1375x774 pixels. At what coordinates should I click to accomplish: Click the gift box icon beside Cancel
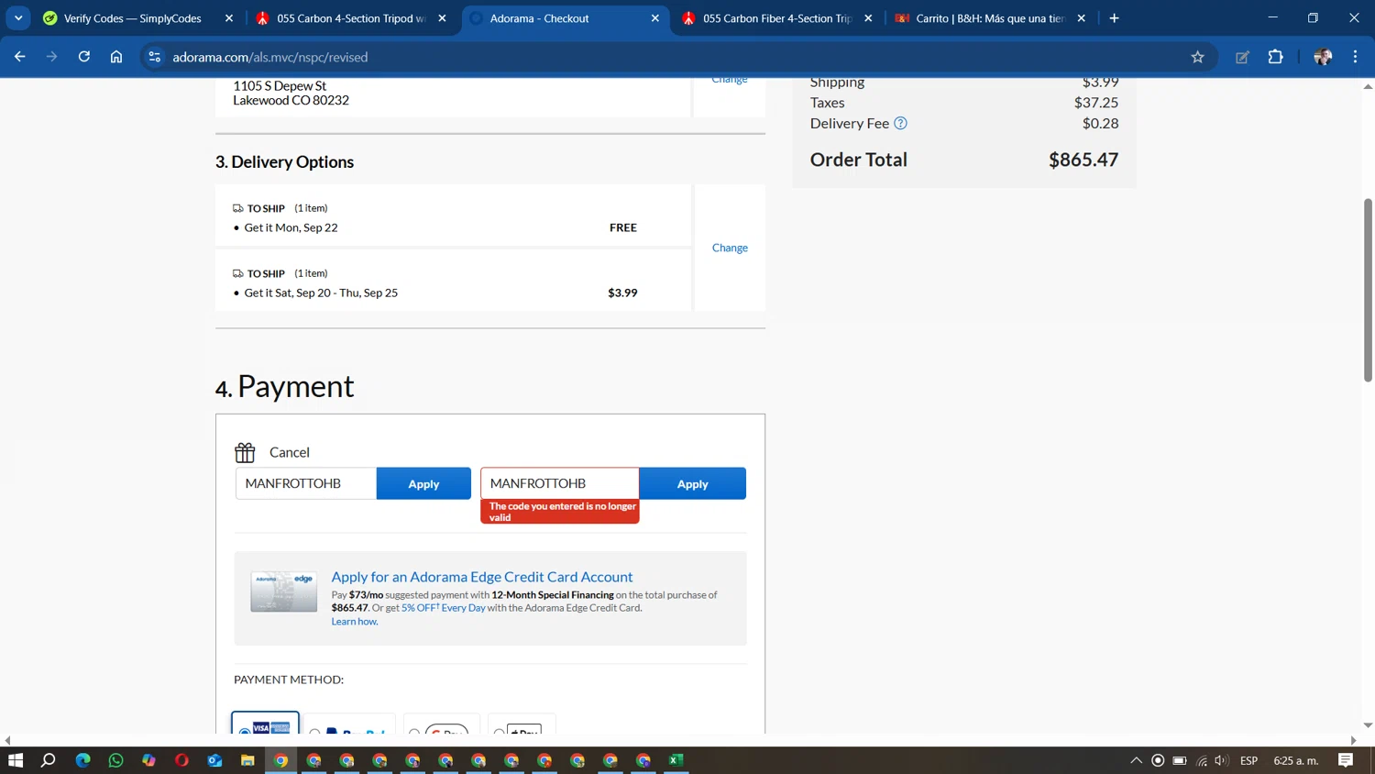coord(245,452)
